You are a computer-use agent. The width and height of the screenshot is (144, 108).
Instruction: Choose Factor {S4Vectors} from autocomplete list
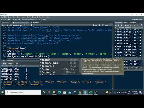pos(59,69)
